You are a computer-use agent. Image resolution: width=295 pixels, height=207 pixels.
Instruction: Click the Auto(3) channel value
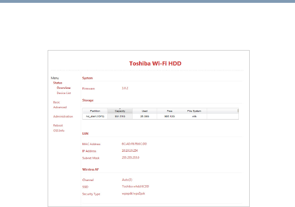(x=127, y=180)
